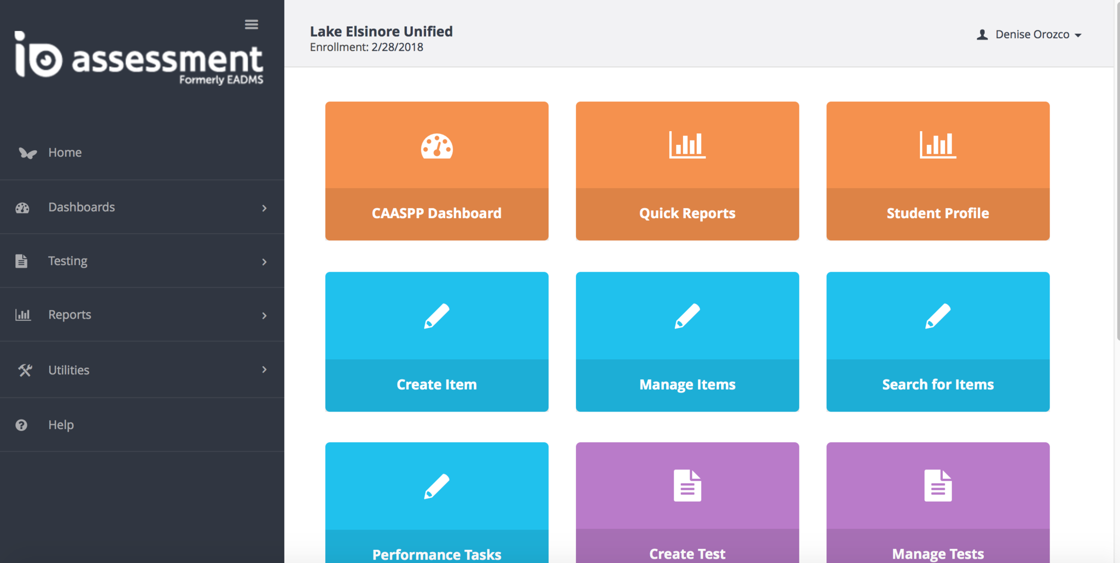
Task: Click the Manage Items pencil icon
Action: tap(687, 316)
